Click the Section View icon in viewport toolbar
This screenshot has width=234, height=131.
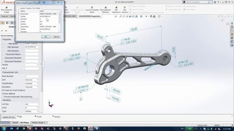pyautogui.click(x=130, y=16)
